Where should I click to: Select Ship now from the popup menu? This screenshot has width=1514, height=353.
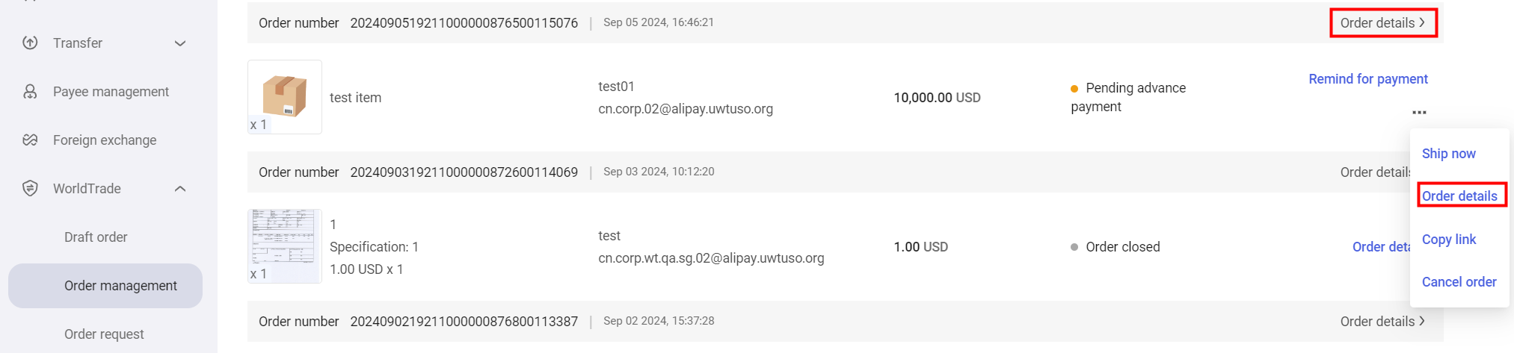pos(1448,154)
